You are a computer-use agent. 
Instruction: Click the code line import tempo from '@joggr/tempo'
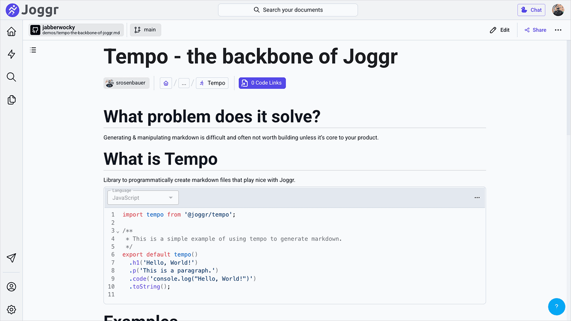[178, 214]
